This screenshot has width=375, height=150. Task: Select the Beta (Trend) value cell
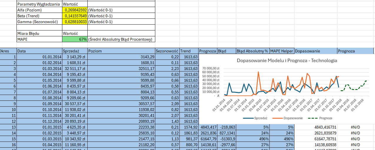coord(75,16)
